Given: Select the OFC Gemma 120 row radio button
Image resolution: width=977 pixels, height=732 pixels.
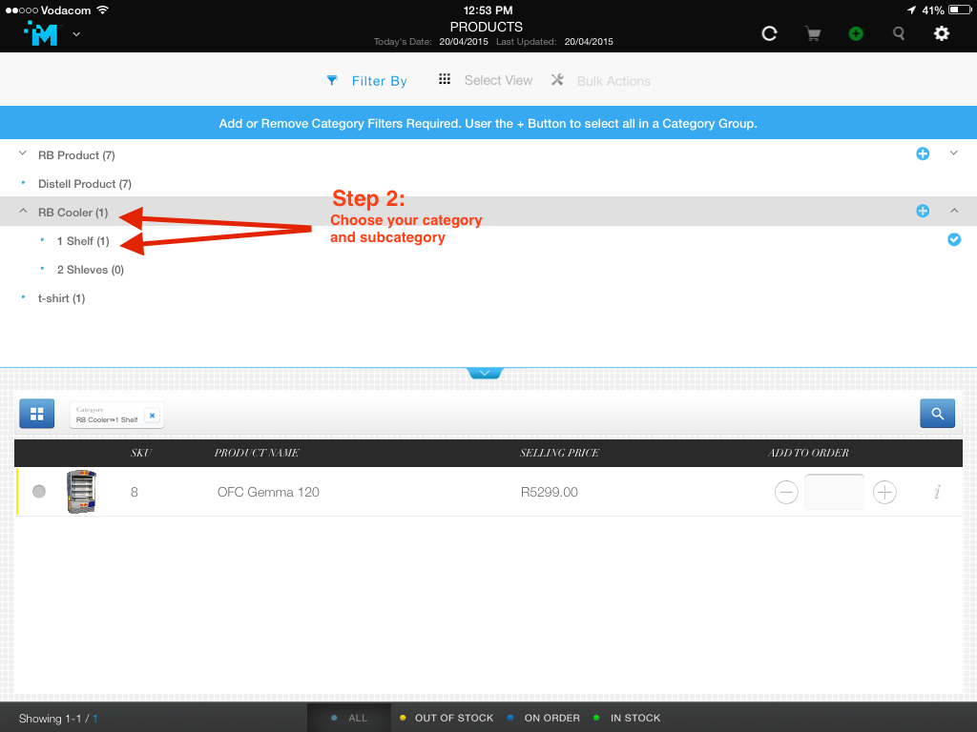Looking at the screenshot, I should (x=38, y=492).
